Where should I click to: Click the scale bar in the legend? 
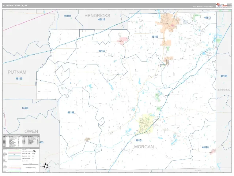click(31, 165)
